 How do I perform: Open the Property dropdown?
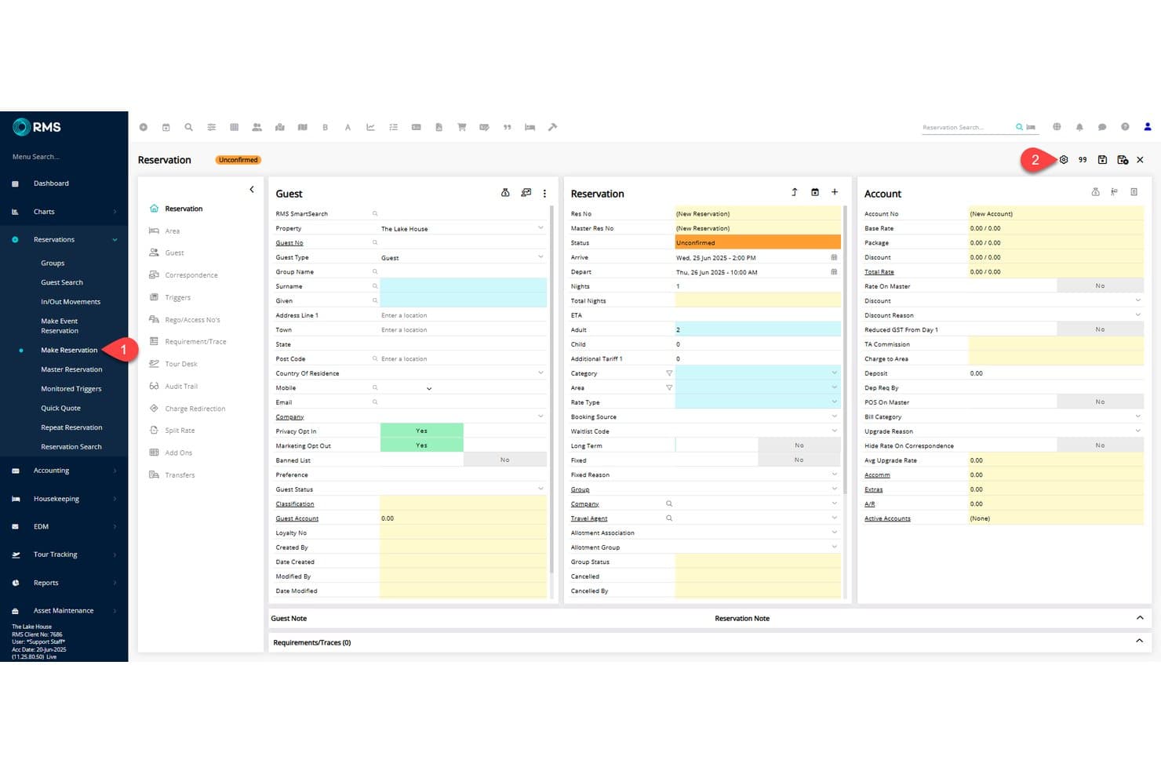[x=463, y=228]
